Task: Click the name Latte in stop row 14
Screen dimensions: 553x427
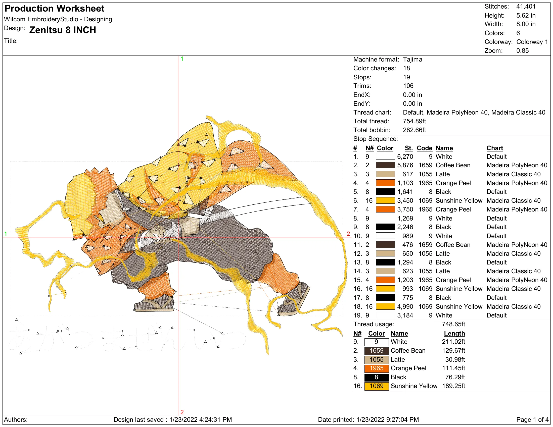Action: [443, 271]
